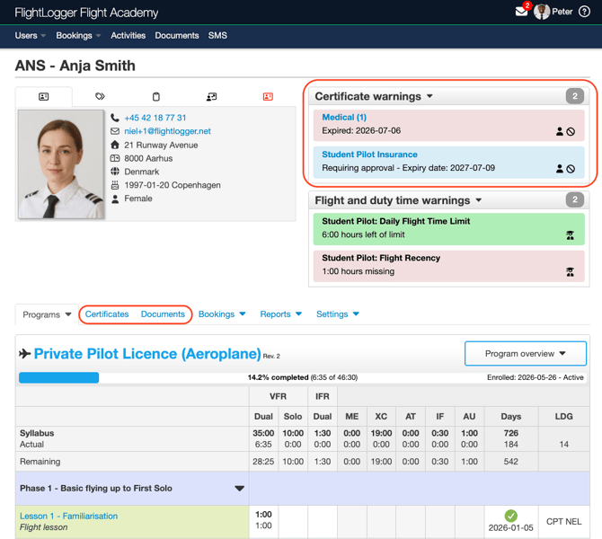Select the contact card profile tab icon

[44, 96]
